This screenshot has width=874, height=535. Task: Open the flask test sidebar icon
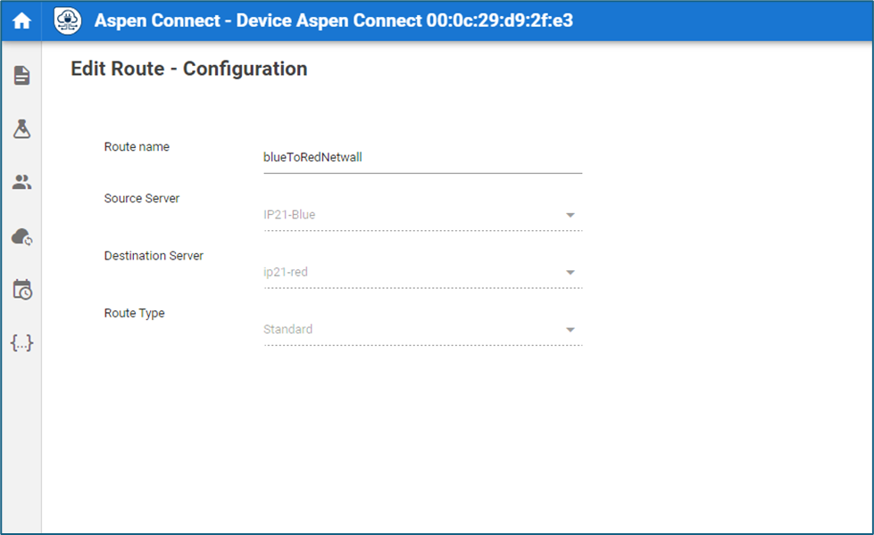point(21,128)
